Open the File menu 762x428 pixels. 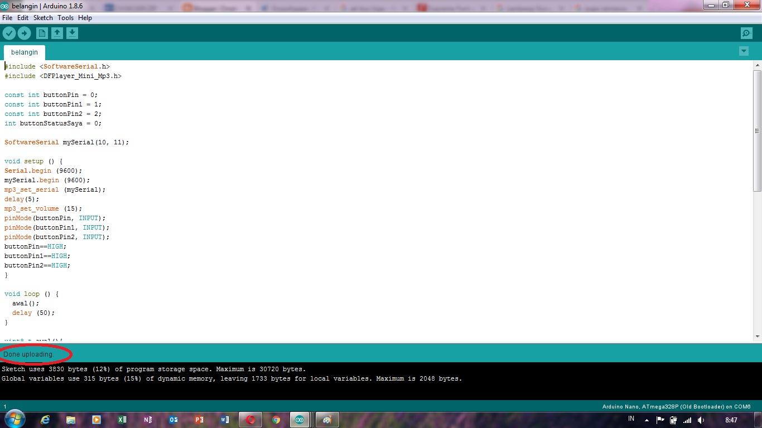[x=7, y=17]
